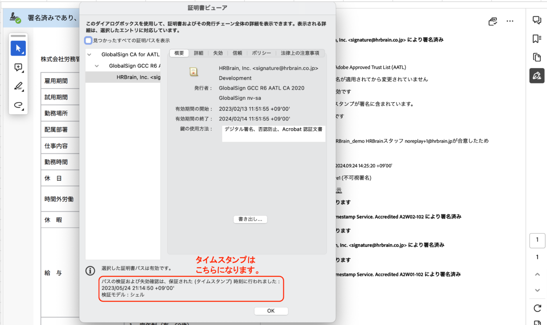Click the certificate icon in summary

193,72
